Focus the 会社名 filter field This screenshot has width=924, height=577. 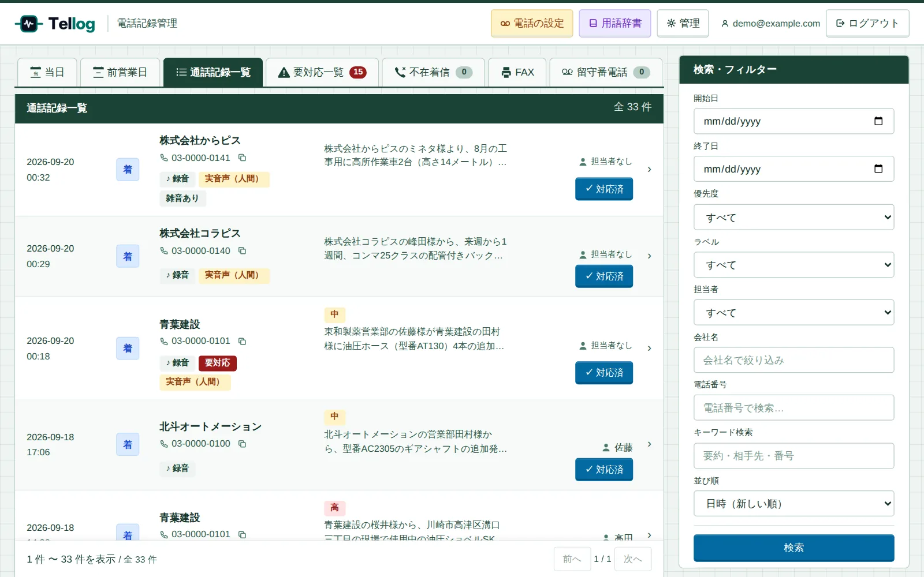(793, 360)
